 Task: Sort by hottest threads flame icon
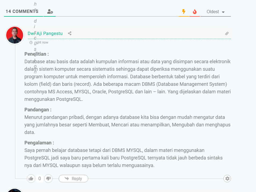(195, 12)
